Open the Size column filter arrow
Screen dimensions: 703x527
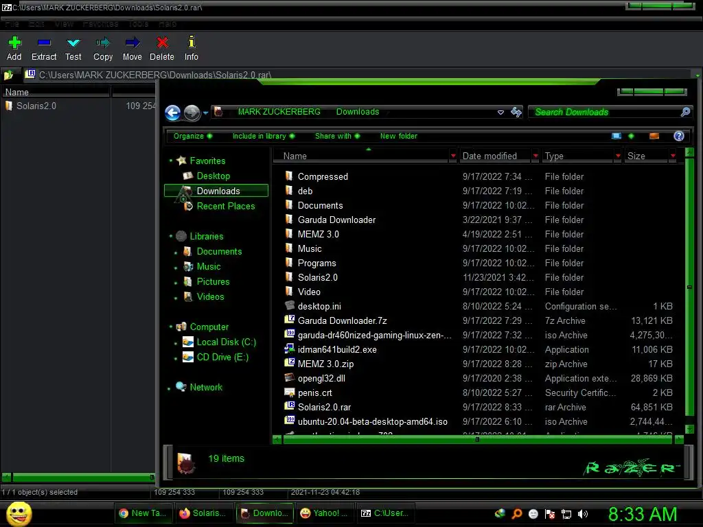click(x=673, y=156)
